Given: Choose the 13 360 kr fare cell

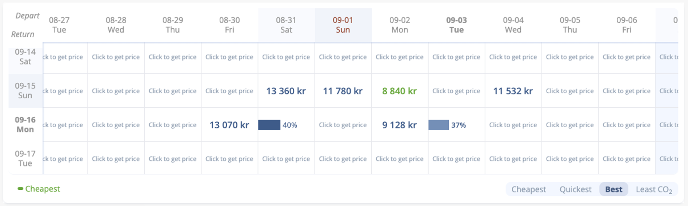Looking at the screenshot, I should point(286,91).
